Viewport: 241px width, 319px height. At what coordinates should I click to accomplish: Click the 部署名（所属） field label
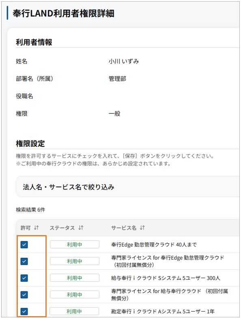34,79
